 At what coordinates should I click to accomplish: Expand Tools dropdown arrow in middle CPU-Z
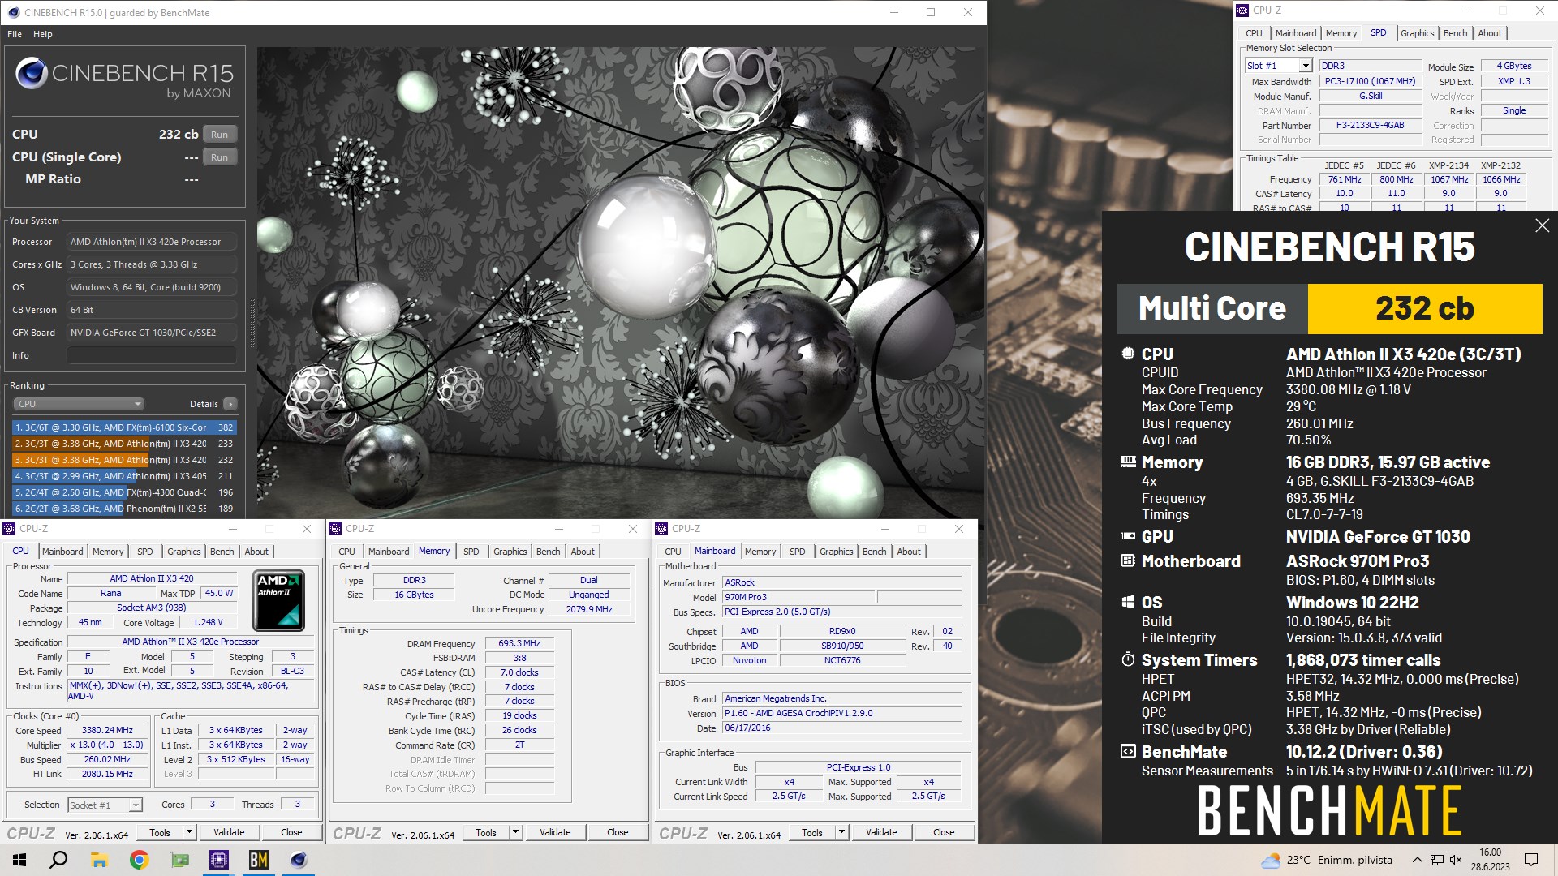[x=515, y=832]
